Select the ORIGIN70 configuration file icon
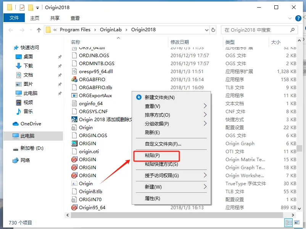Viewport: 306px width, 229px height. pos(74,200)
